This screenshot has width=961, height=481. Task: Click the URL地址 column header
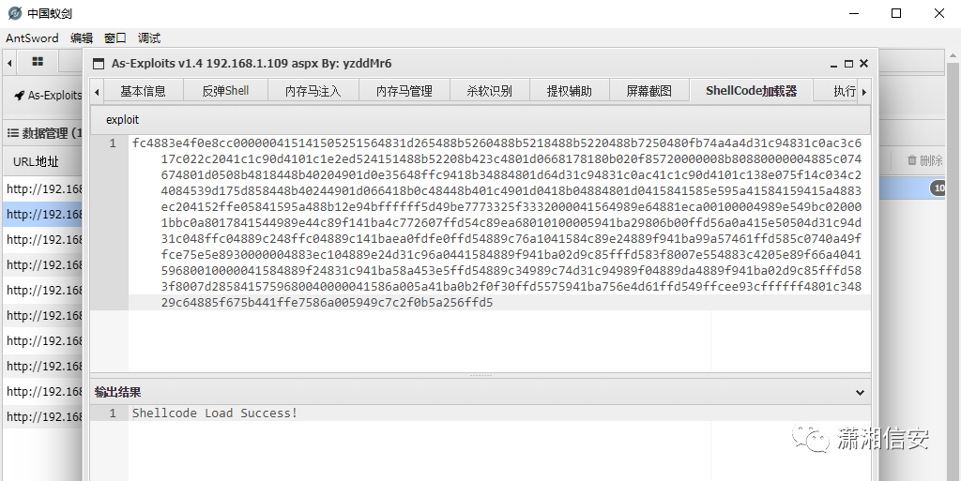[37, 161]
